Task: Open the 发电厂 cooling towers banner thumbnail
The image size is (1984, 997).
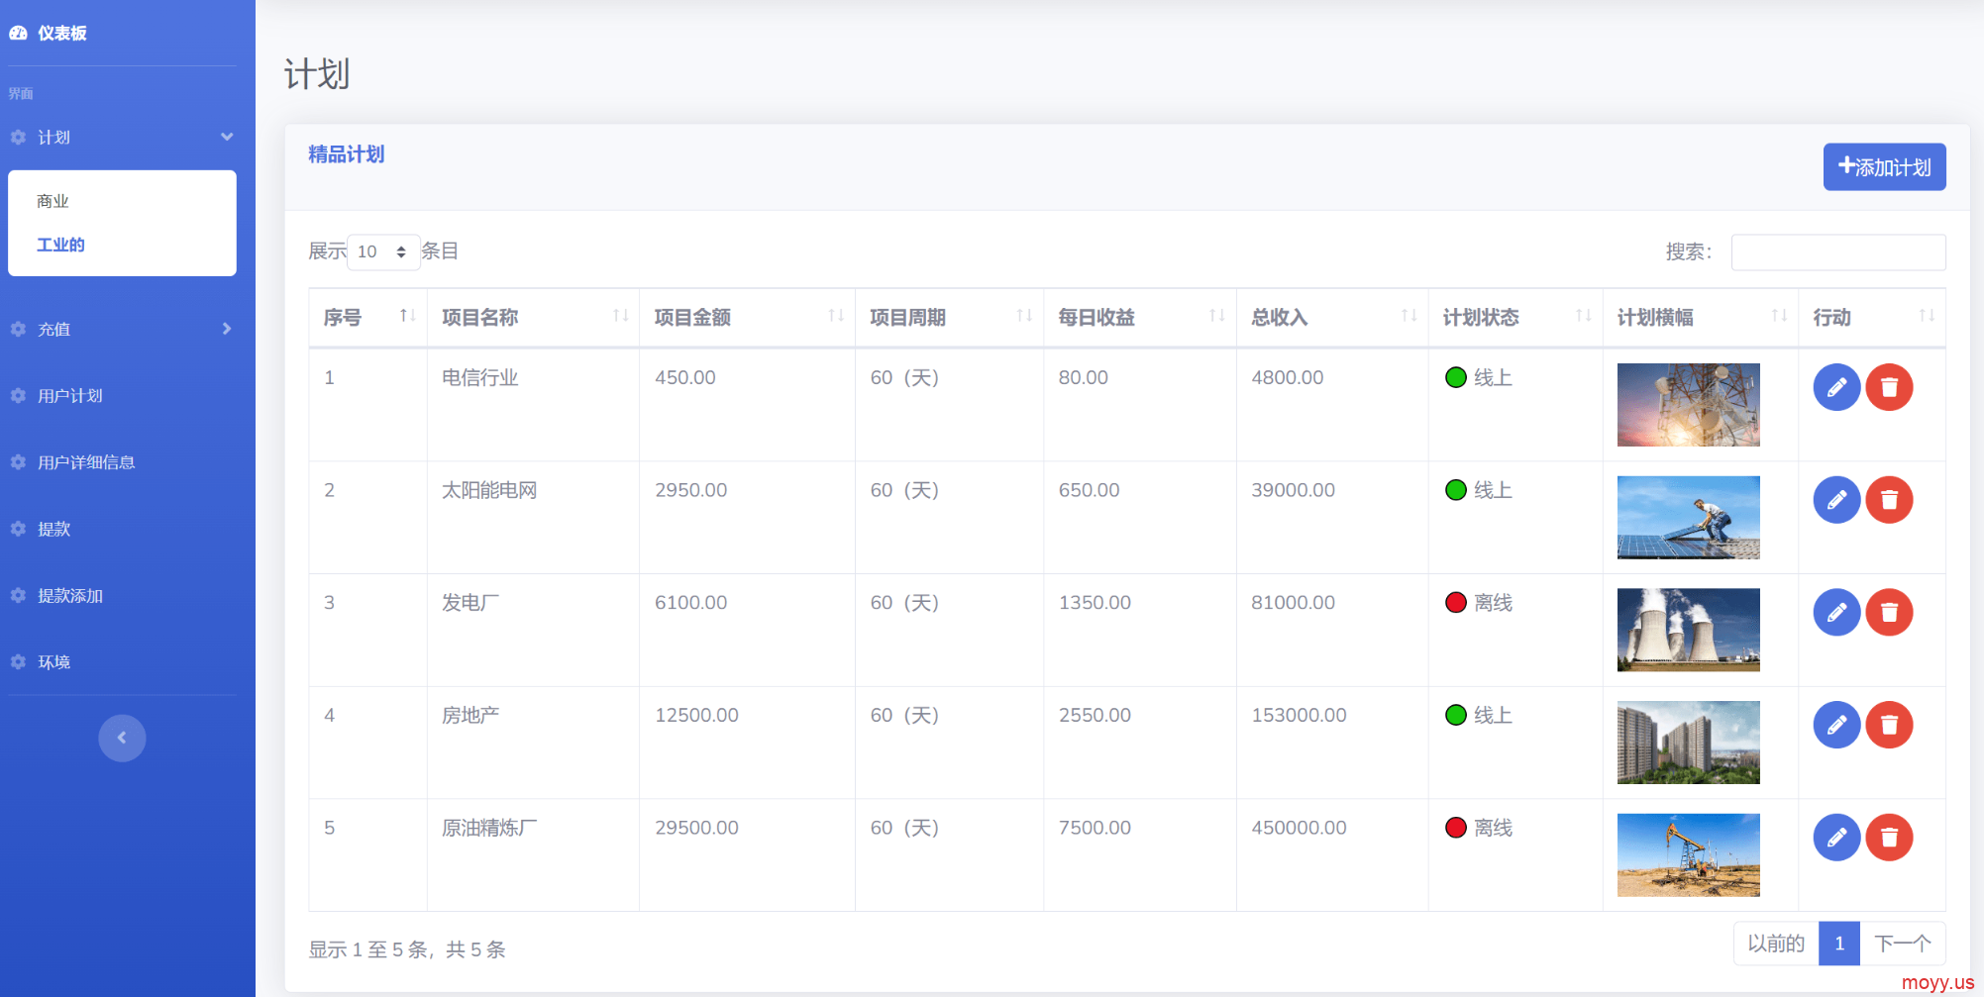Action: pos(1689,630)
